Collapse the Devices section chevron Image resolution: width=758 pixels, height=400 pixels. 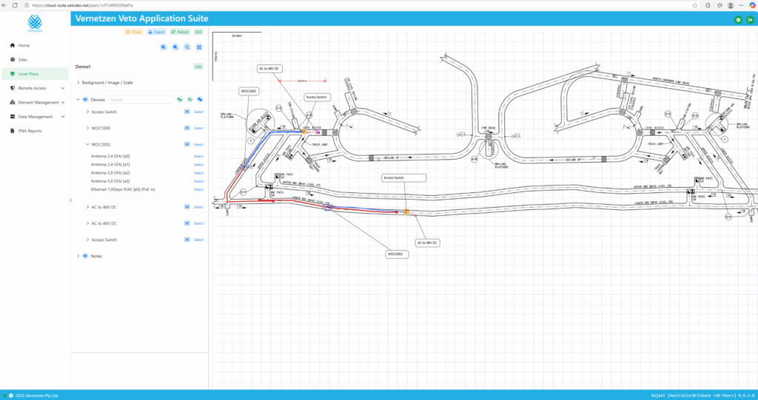click(78, 100)
